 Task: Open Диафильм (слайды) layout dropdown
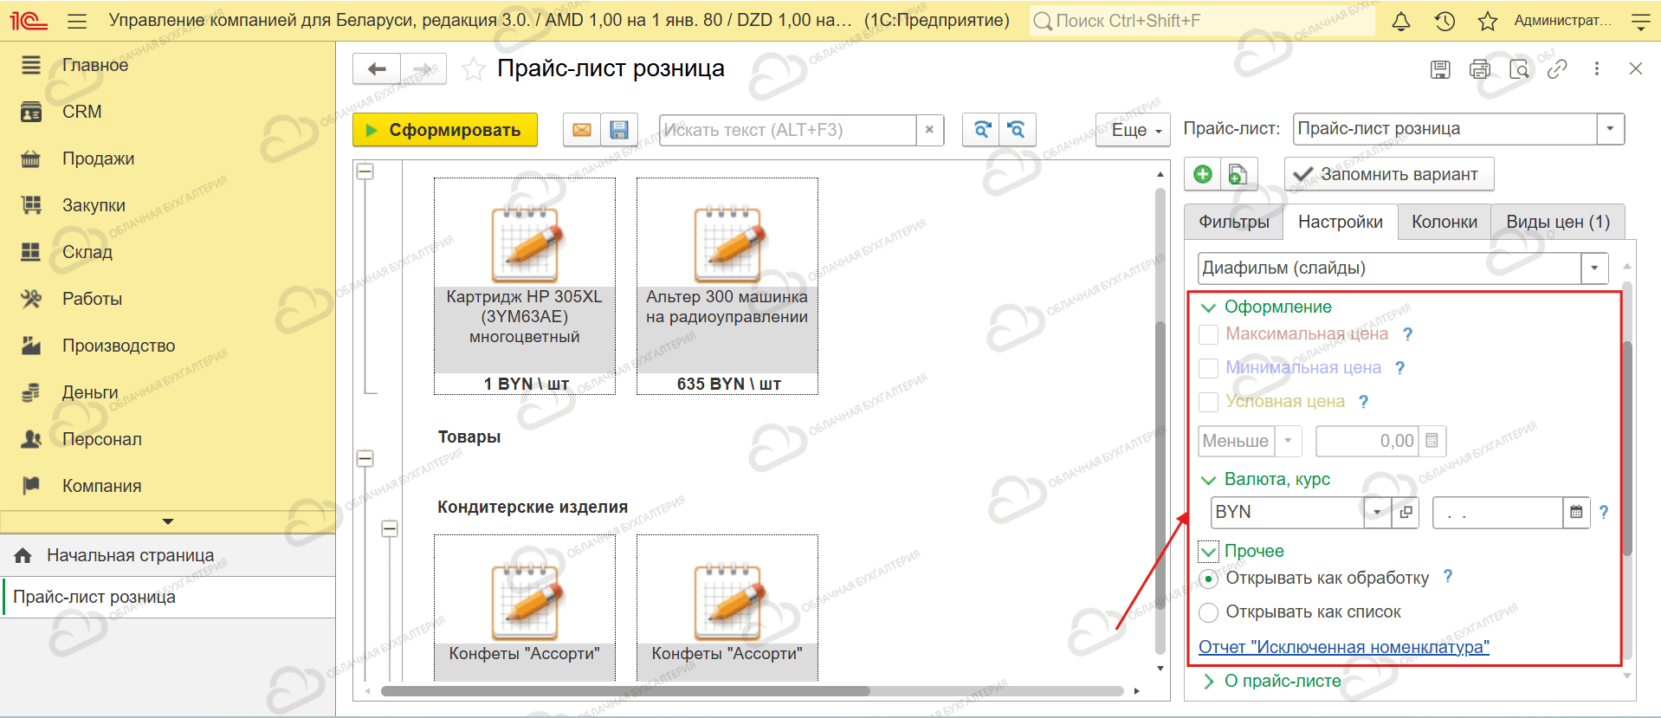coord(1594,268)
